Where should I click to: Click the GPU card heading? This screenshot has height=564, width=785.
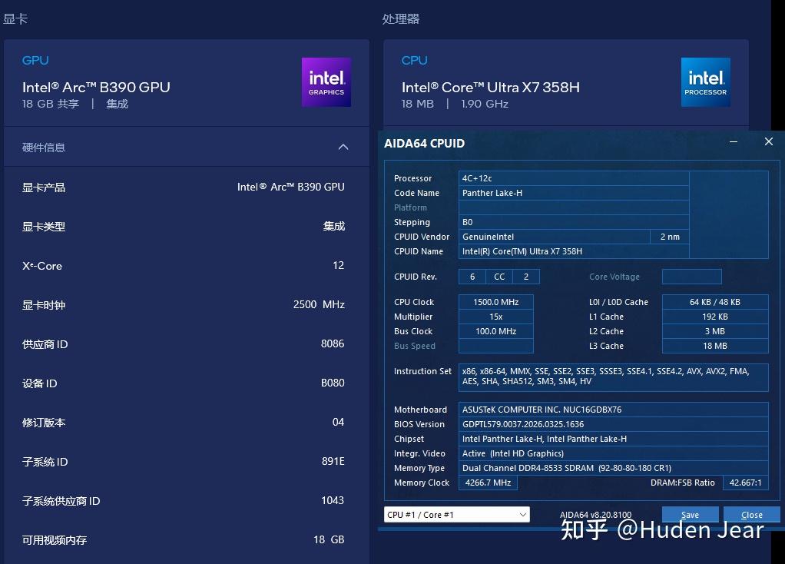tap(35, 61)
